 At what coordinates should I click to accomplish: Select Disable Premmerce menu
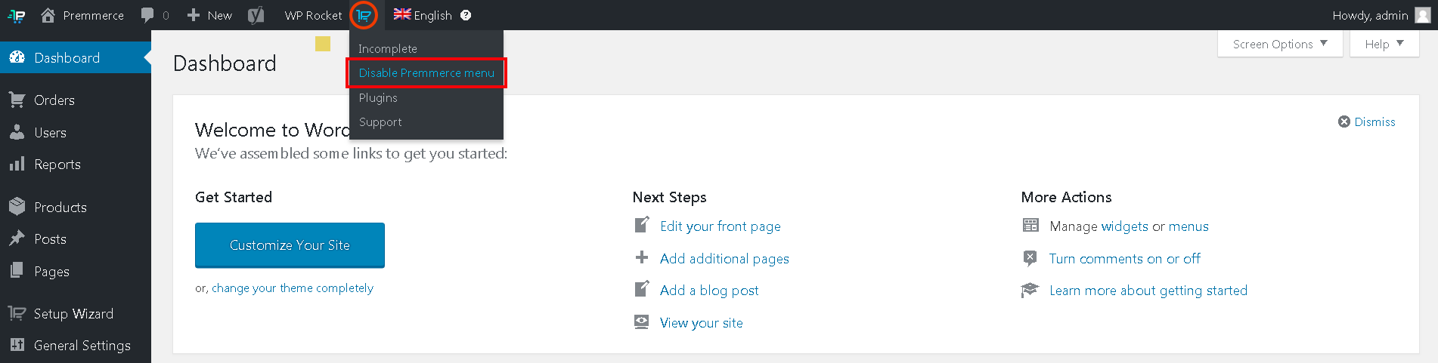pyautogui.click(x=426, y=73)
